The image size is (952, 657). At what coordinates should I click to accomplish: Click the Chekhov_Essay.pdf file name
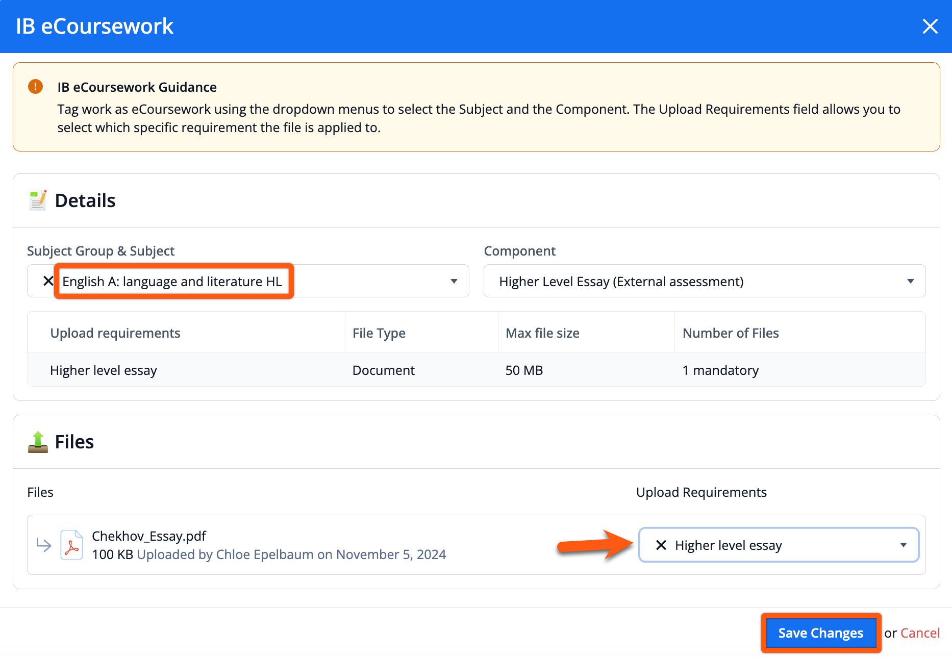tap(149, 536)
